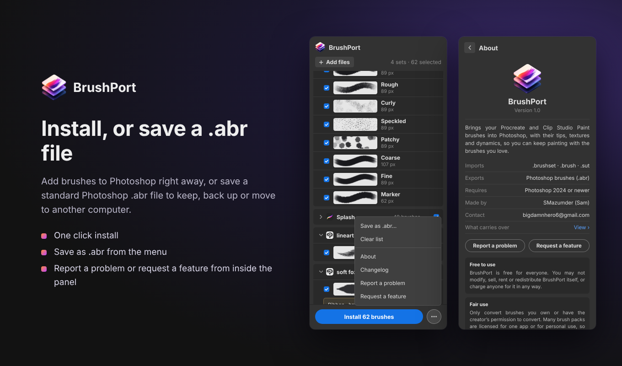The height and width of the screenshot is (366, 622).
Task: Click the Install 62 brushes button
Action: tap(369, 317)
